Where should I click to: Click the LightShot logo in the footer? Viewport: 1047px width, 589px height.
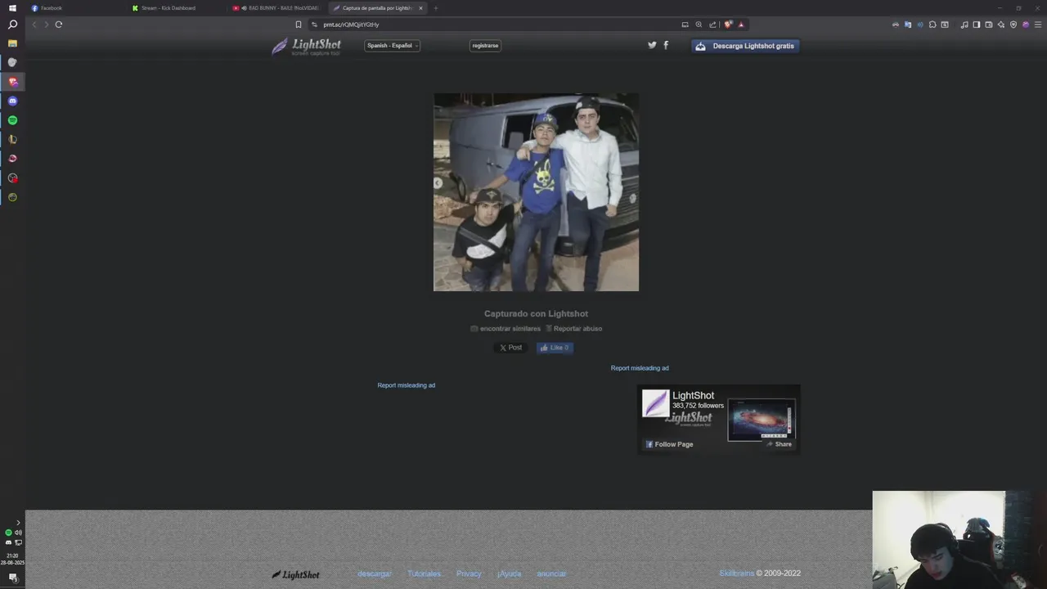295,574
